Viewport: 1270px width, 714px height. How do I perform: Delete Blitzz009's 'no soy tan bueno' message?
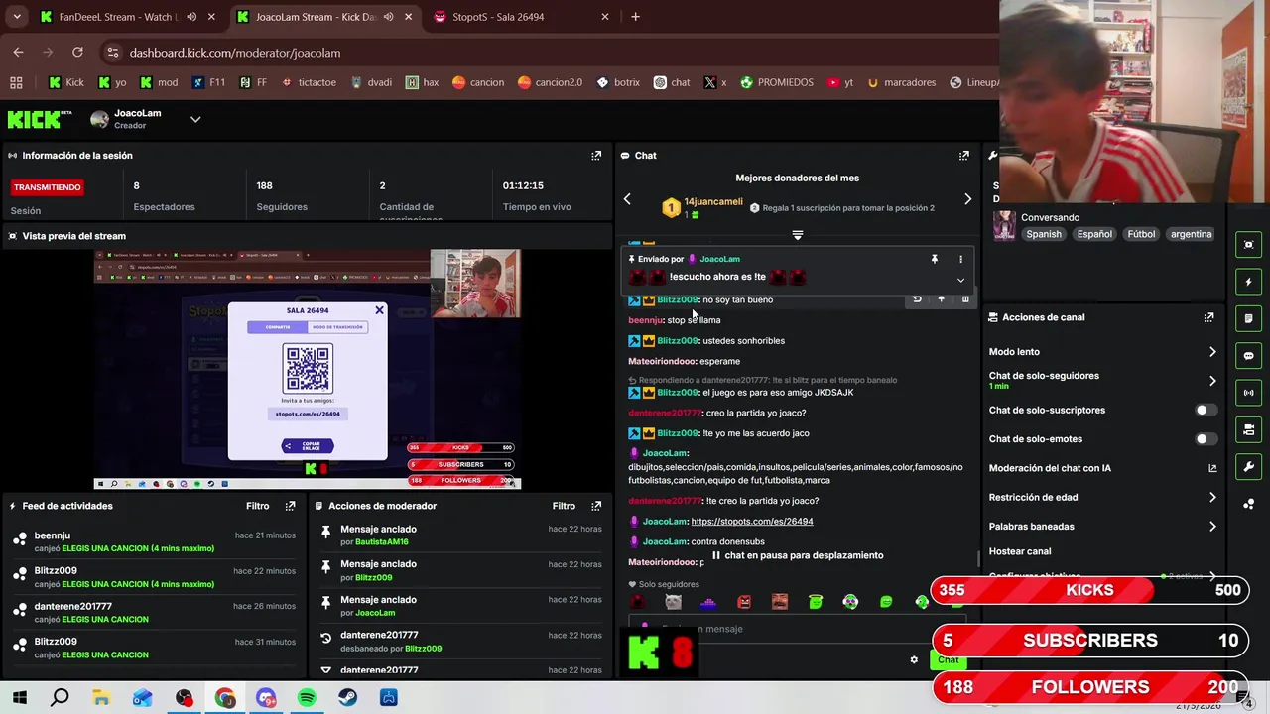point(965,298)
